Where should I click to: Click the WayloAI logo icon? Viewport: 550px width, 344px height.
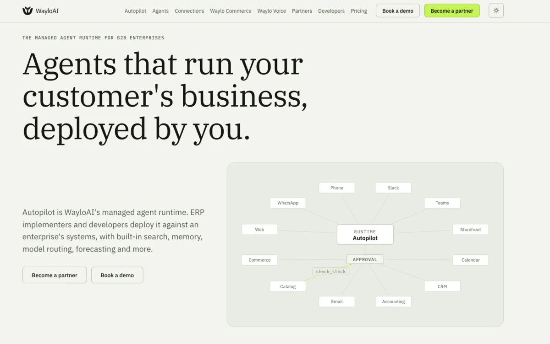(27, 11)
